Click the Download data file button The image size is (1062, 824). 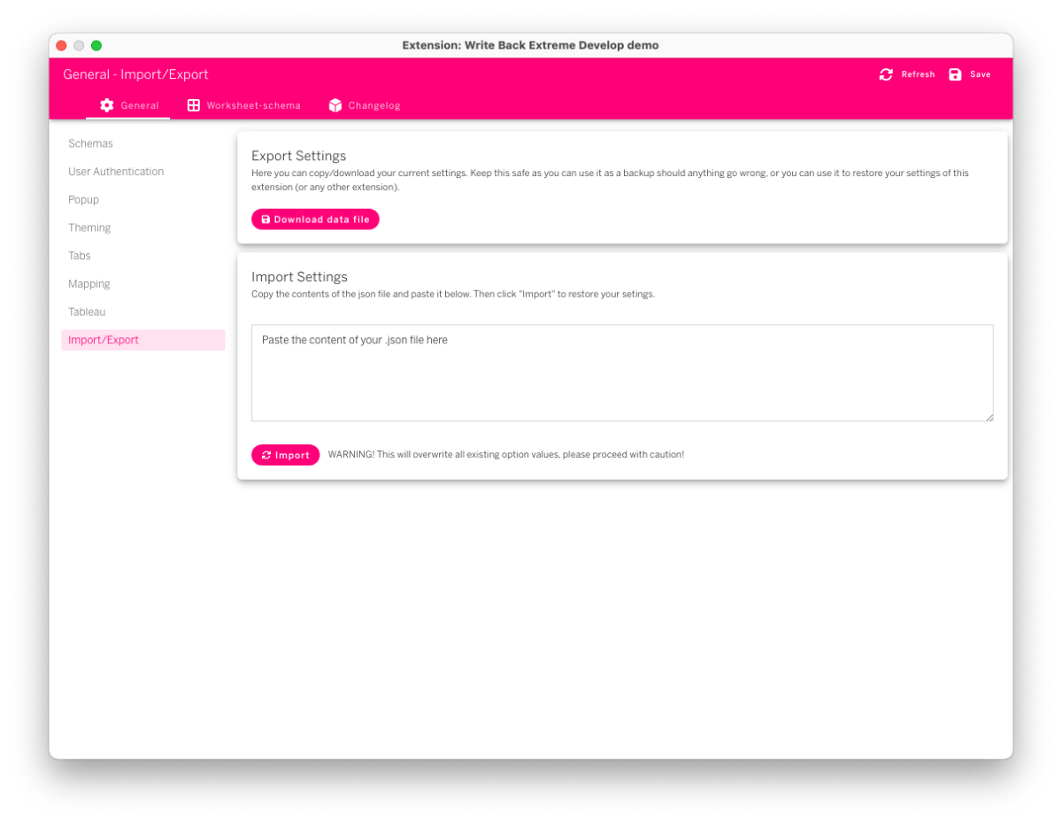[315, 219]
